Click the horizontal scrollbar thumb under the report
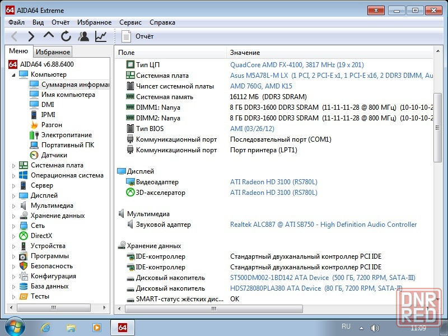448x336 pixels. point(214,309)
